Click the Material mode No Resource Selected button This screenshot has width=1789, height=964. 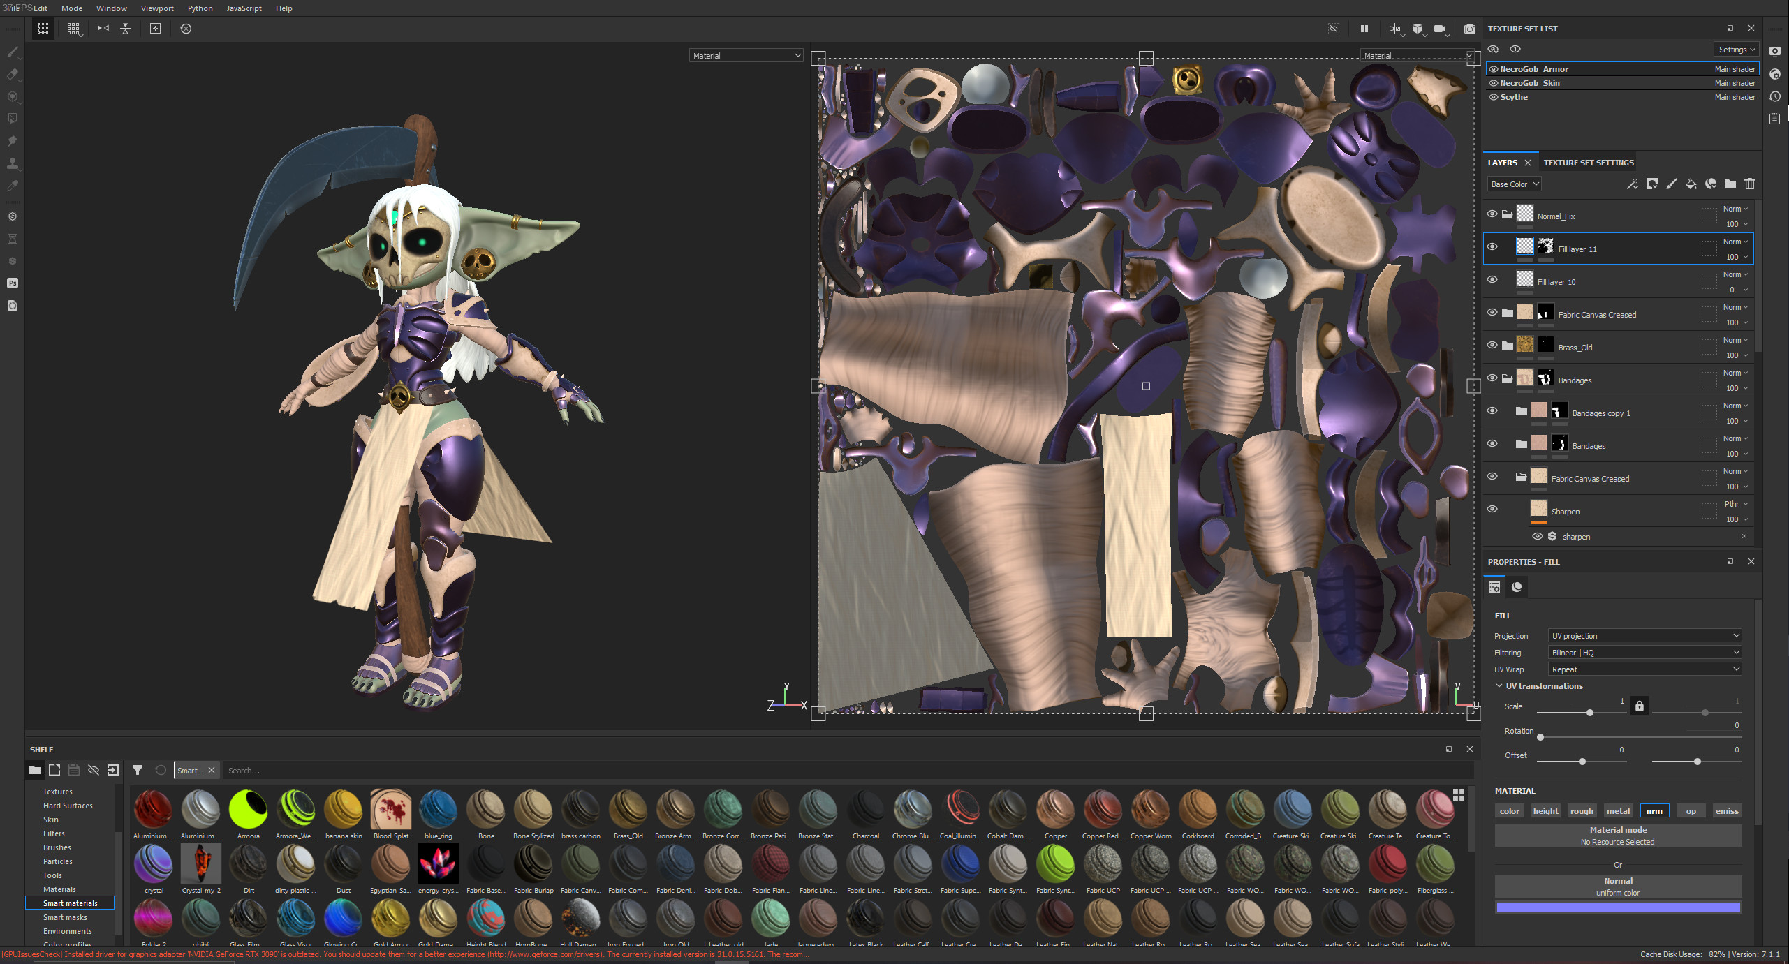[1618, 836]
